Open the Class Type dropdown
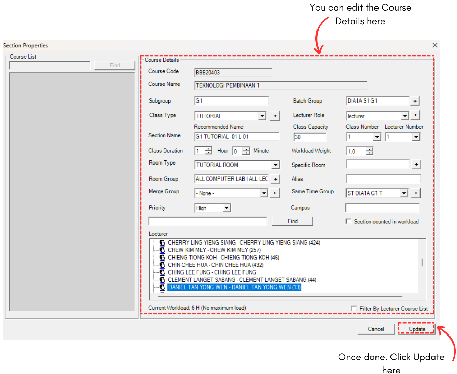The image size is (457, 374). click(262, 116)
